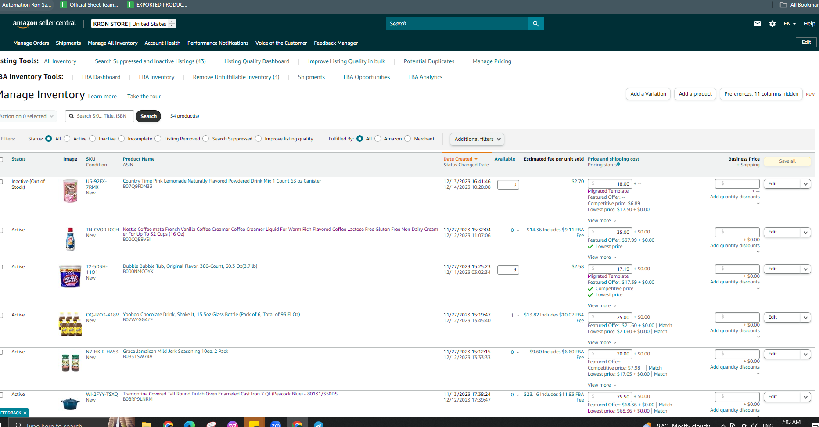Click the 17.19 price field for Dubble Bubble
Image resolution: width=819 pixels, height=427 pixels.
point(610,269)
